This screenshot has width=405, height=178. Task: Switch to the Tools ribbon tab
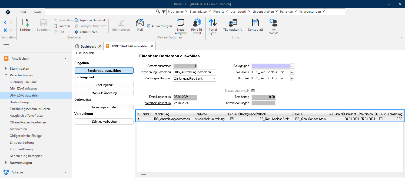[37, 12]
